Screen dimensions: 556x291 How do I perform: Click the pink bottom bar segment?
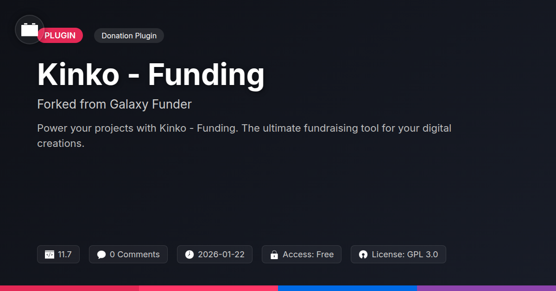(x=208, y=288)
